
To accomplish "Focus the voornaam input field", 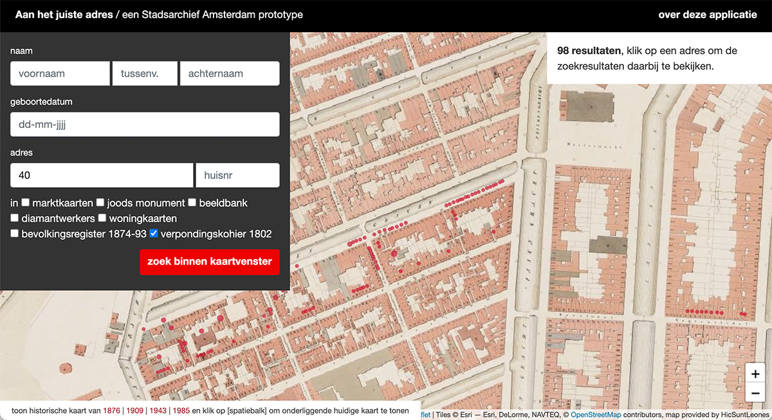I will [x=60, y=73].
